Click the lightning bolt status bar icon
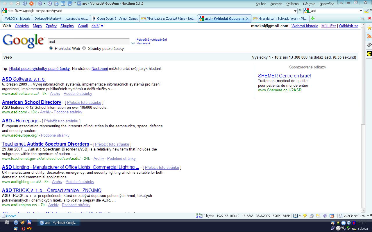 305,216
